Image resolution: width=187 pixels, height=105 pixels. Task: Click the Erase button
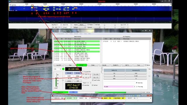click(93, 65)
